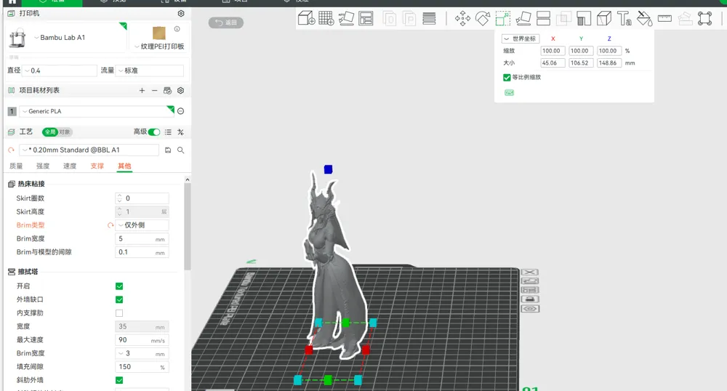Open the 纹理PEI打印板 plate type dropdown
Screen dimensions: 727x391
point(159,47)
